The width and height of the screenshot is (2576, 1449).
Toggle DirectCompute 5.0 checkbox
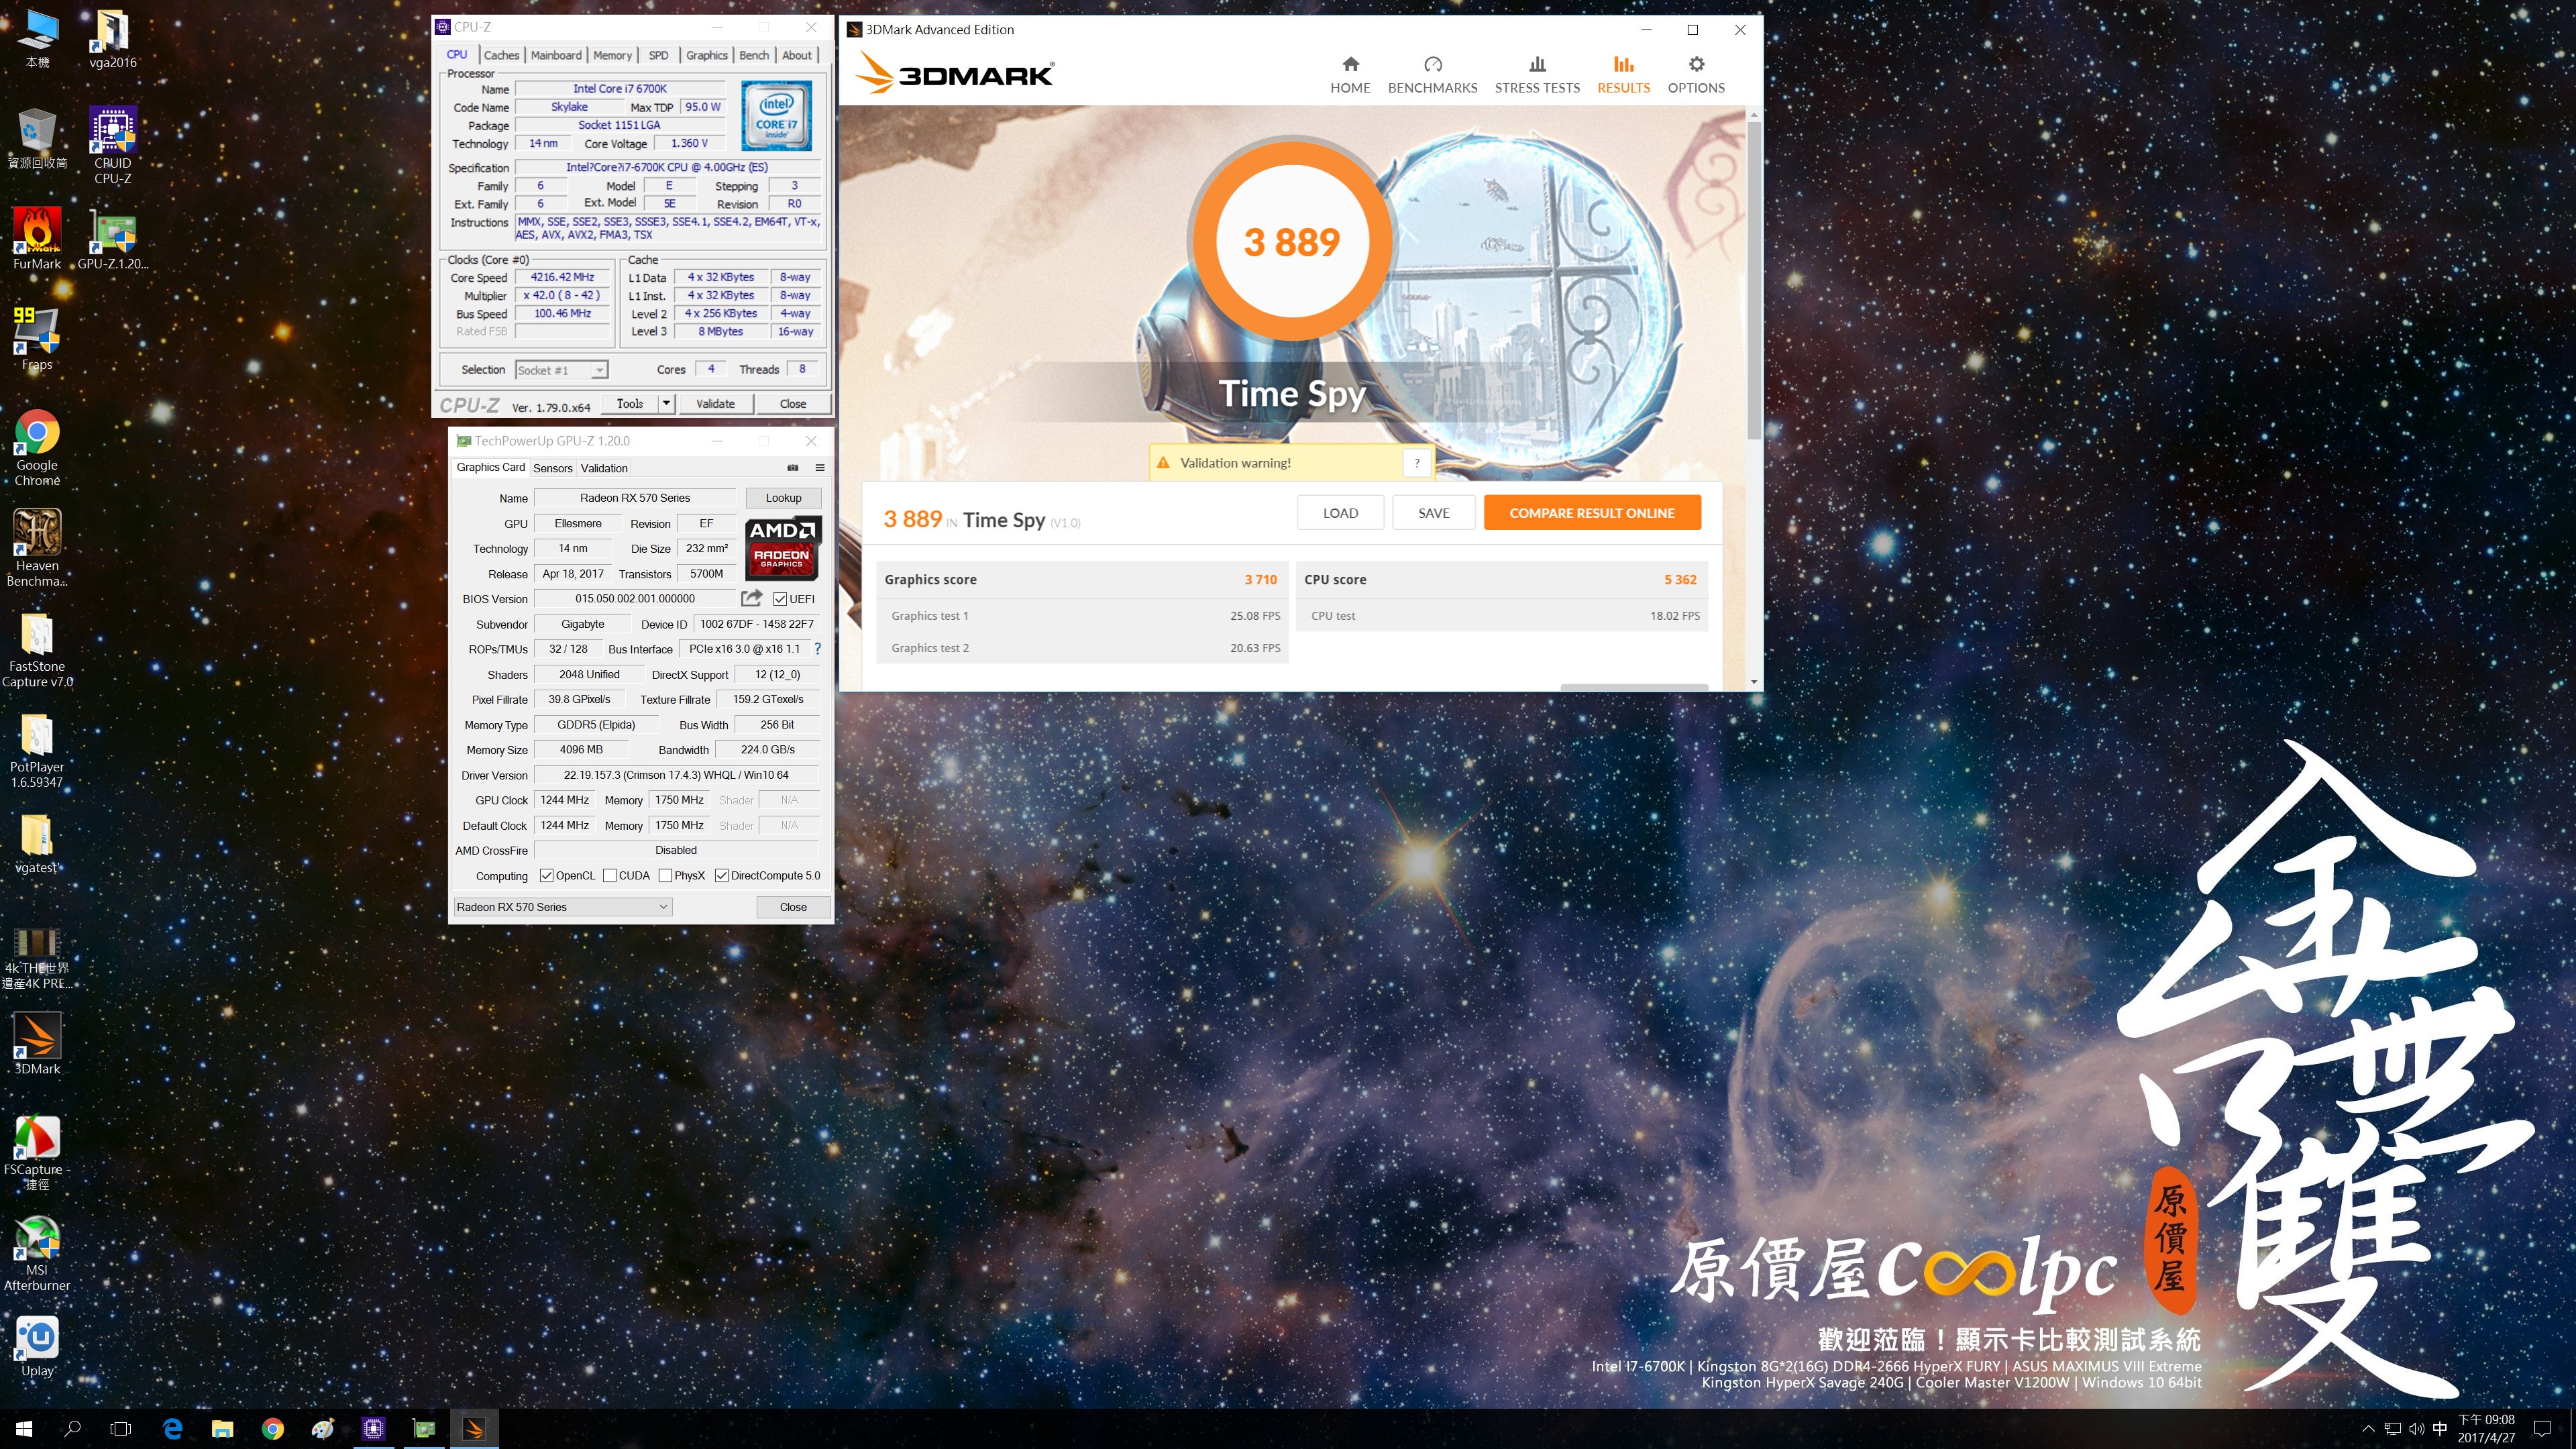721,876
